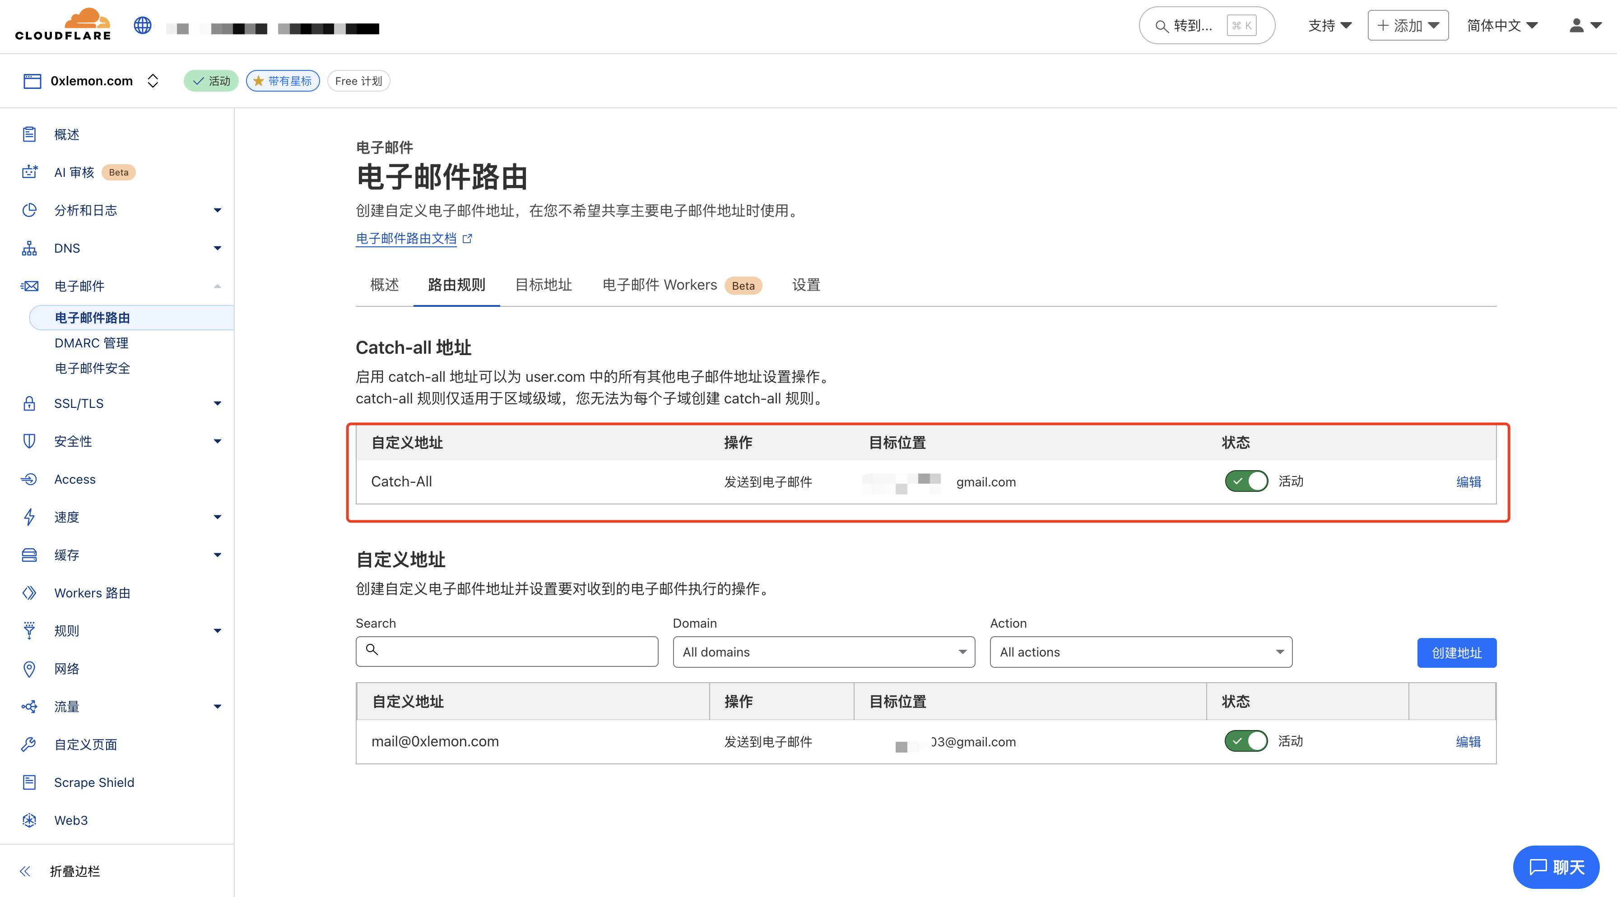Screen dimensions: 1617x897
Task: Click the Workers 路由 diamond icon
Action: pyautogui.click(x=29, y=593)
